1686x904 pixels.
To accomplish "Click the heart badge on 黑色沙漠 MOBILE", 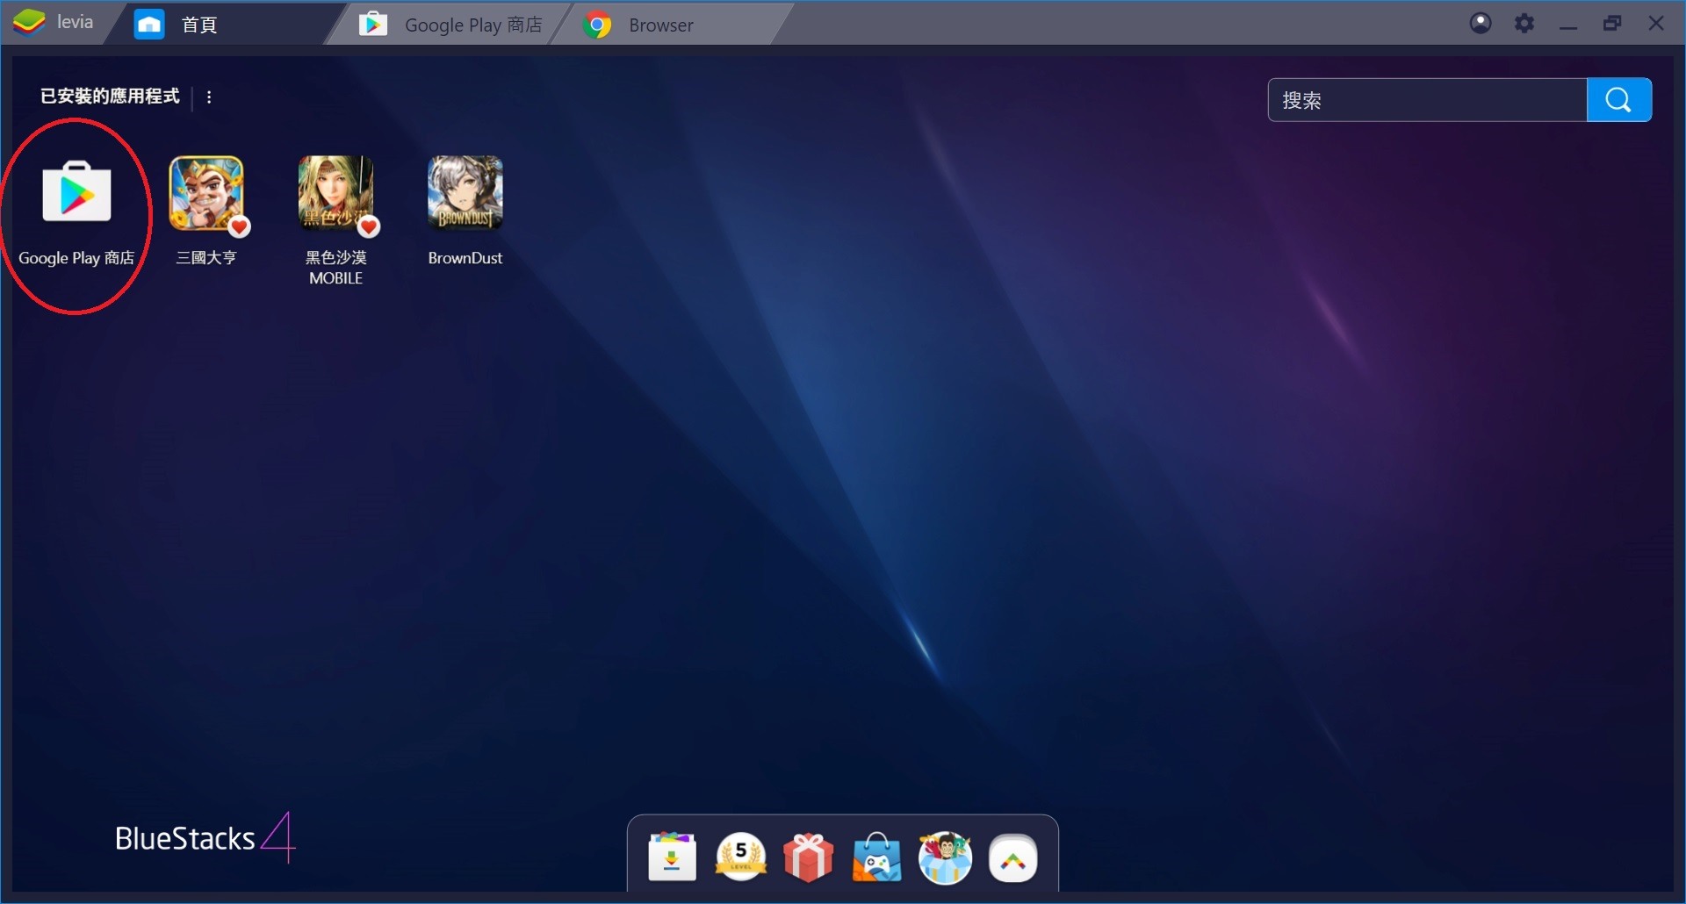I will [369, 226].
